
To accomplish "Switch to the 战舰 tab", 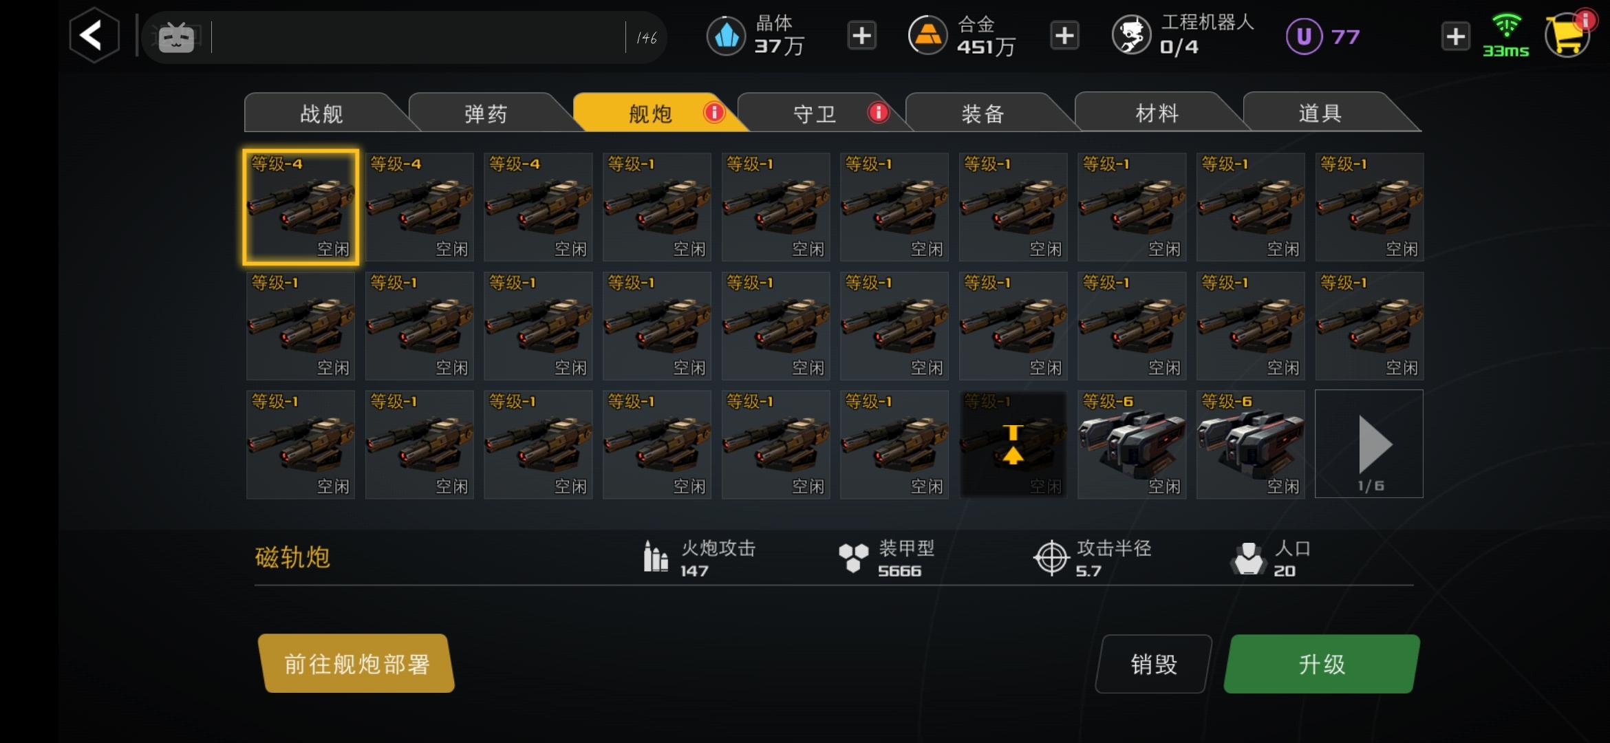I will [322, 113].
